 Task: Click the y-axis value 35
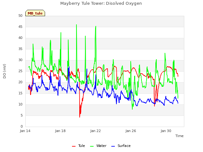[x=20, y=49]
